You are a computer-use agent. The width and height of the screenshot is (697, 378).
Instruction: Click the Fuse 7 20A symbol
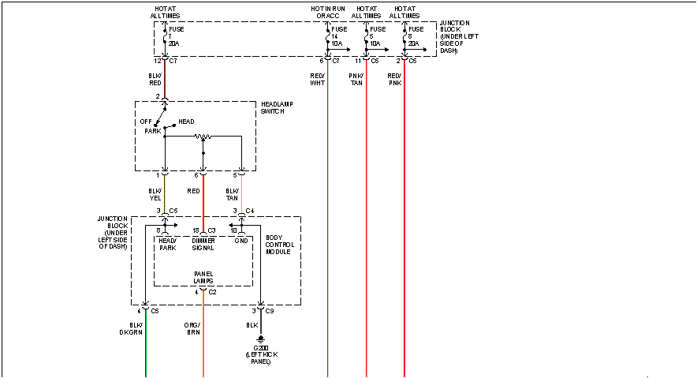pyautogui.click(x=165, y=38)
